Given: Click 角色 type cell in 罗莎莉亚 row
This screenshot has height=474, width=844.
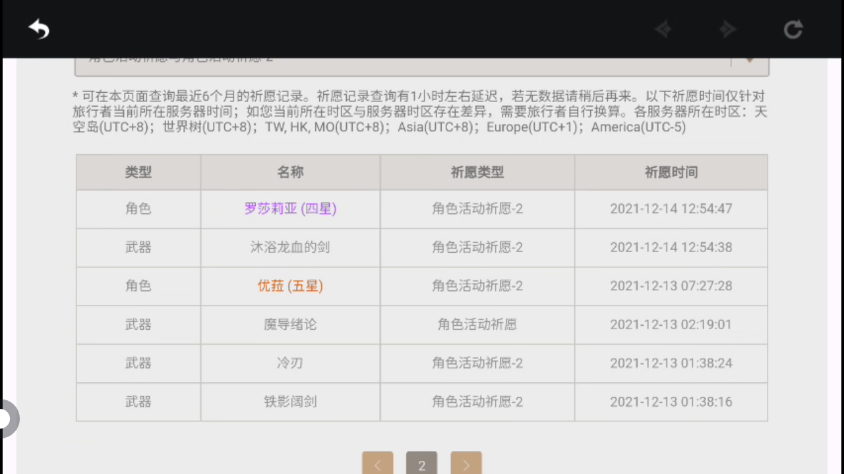Looking at the screenshot, I should pos(138,209).
